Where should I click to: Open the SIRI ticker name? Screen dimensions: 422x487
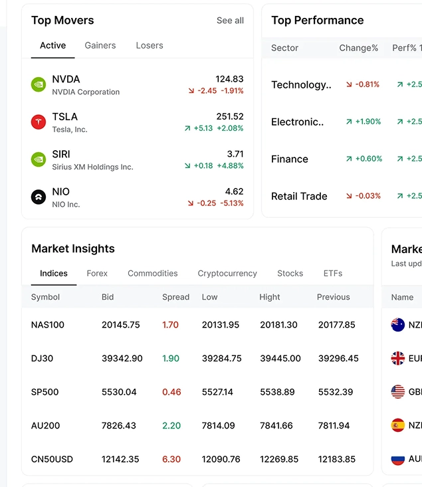[x=61, y=154]
